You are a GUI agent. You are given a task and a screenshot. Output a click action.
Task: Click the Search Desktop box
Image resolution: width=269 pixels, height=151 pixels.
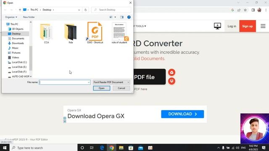point(111,10)
